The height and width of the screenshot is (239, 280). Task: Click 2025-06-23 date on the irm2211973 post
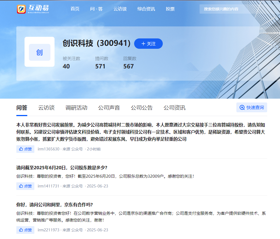[x=98, y=230]
